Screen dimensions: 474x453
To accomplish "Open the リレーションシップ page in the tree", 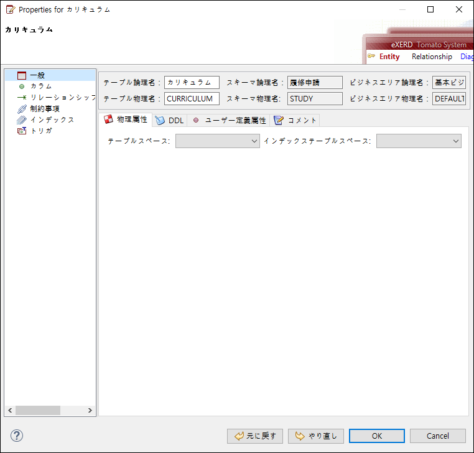I will coord(63,97).
